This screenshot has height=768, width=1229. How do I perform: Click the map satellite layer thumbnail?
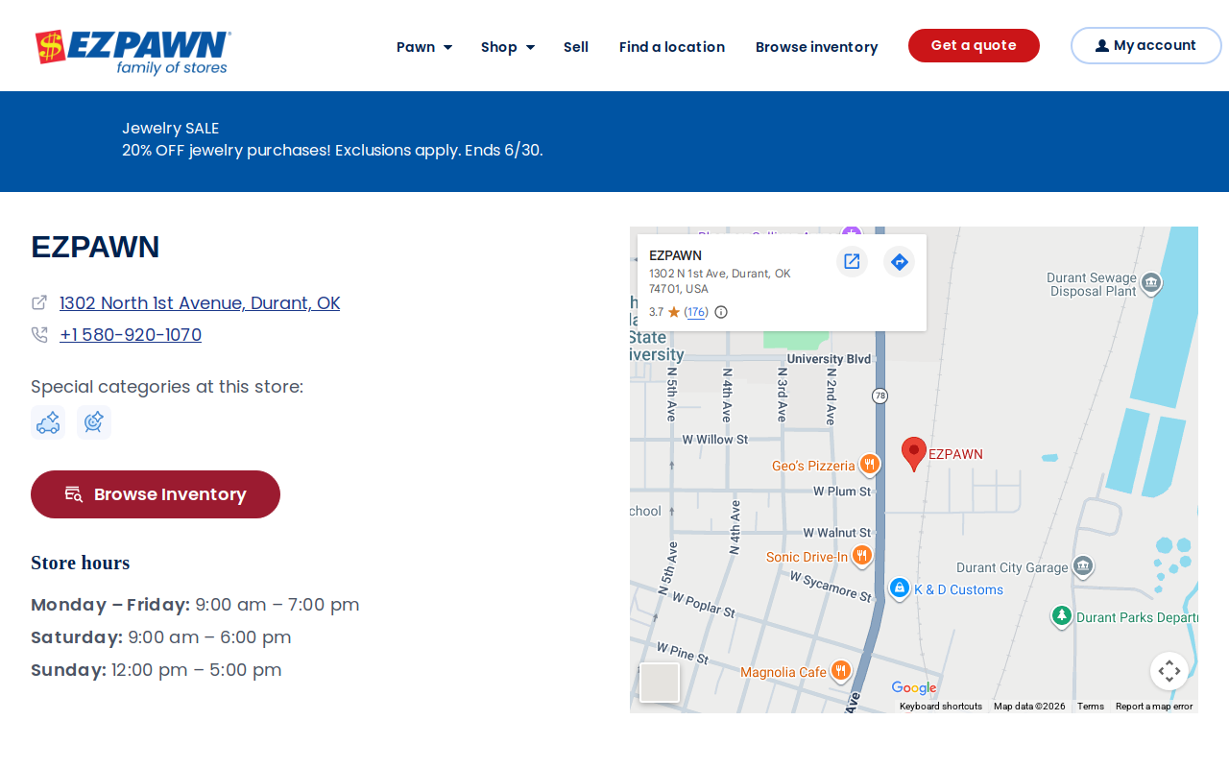tap(660, 683)
